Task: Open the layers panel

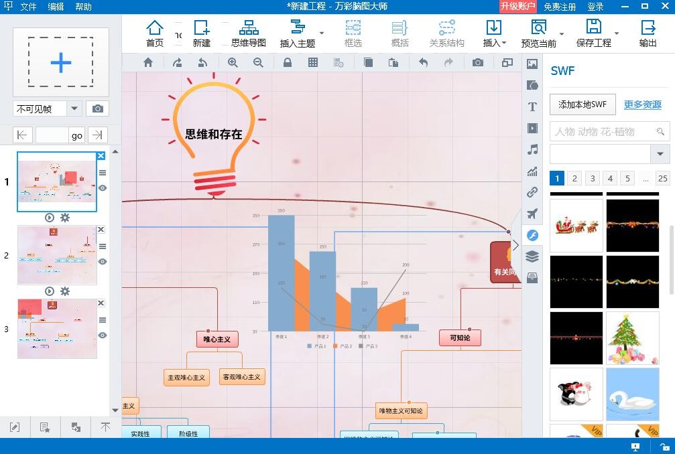Action: (x=532, y=256)
